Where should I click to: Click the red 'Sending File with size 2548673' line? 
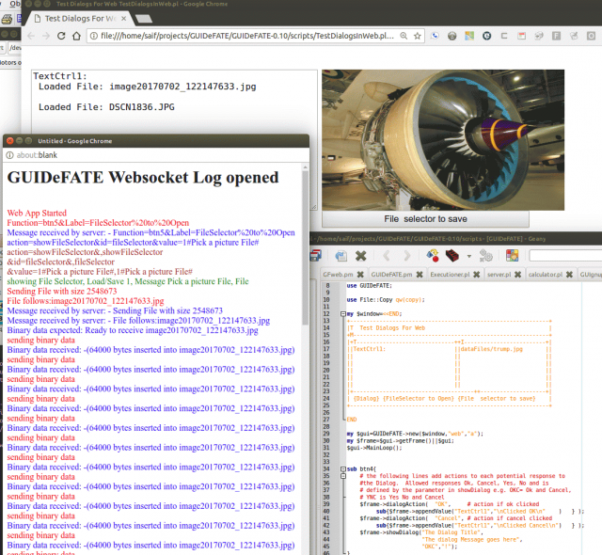(62, 292)
